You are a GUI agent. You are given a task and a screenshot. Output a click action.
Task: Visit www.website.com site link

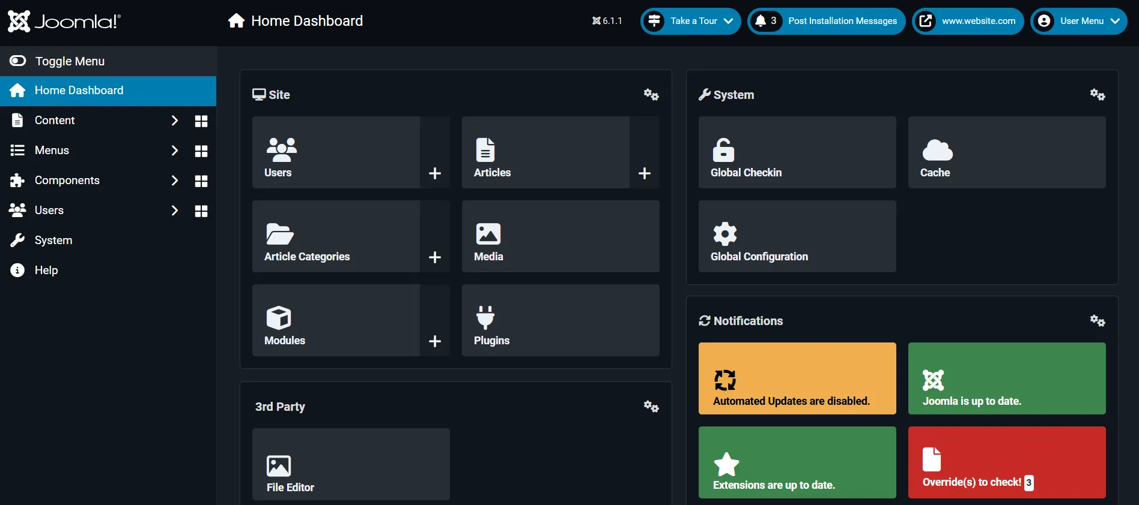pos(968,21)
